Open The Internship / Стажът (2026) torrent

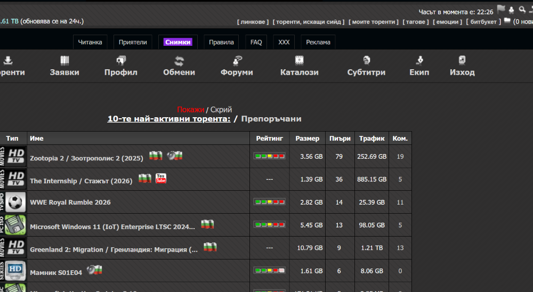point(81,181)
